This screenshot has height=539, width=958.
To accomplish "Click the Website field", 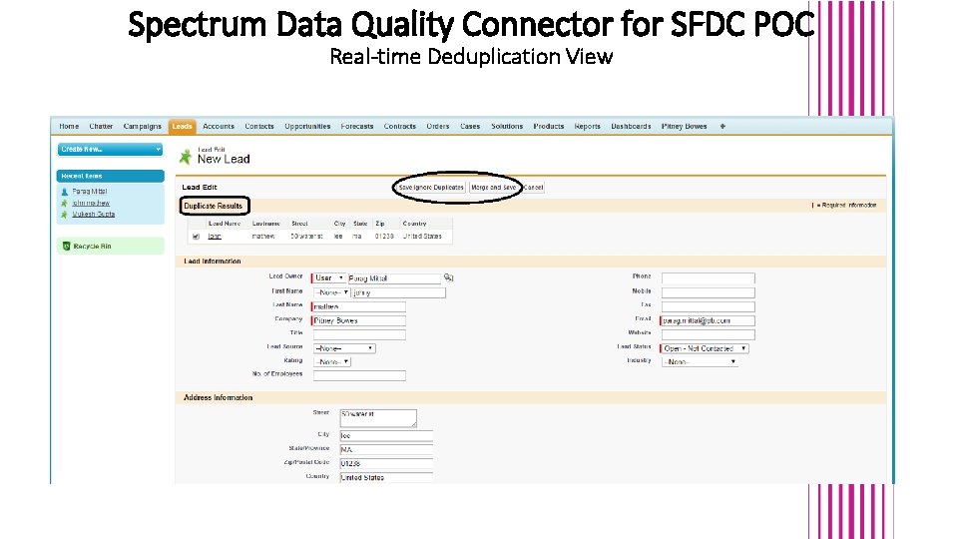I will [x=709, y=334].
